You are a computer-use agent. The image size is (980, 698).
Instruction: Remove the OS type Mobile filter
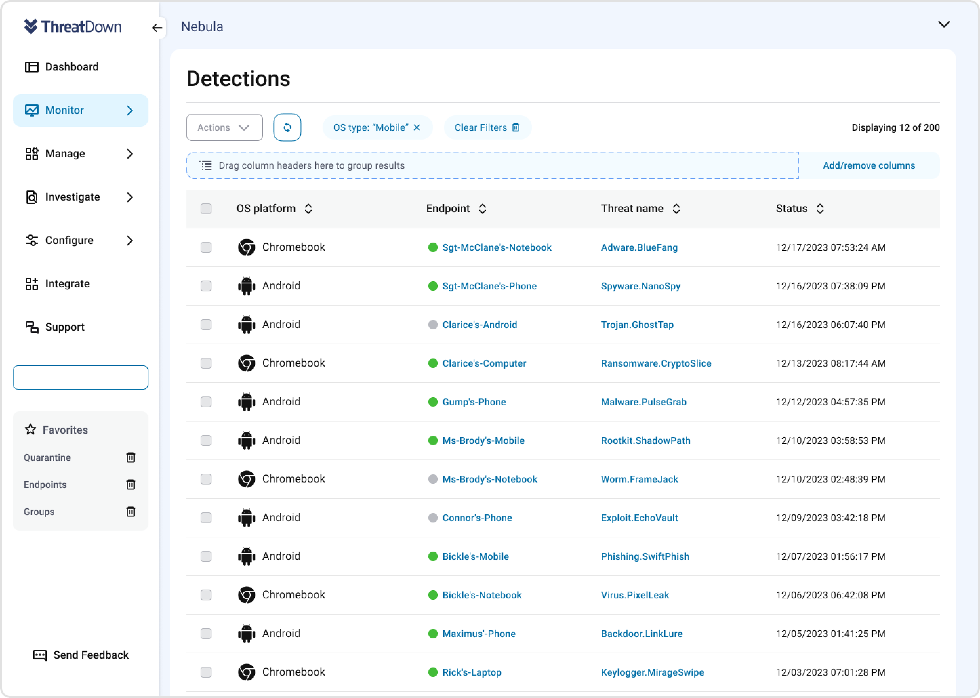tap(416, 127)
